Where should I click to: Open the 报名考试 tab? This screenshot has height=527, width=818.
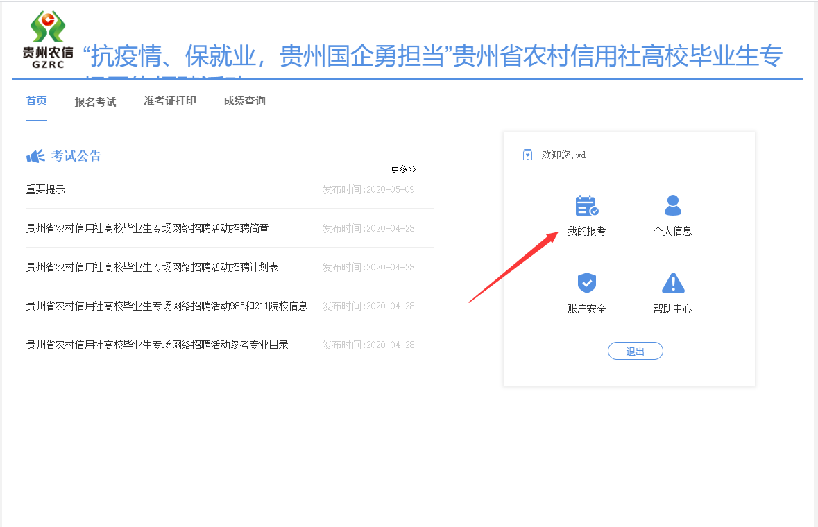tap(95, 102)
